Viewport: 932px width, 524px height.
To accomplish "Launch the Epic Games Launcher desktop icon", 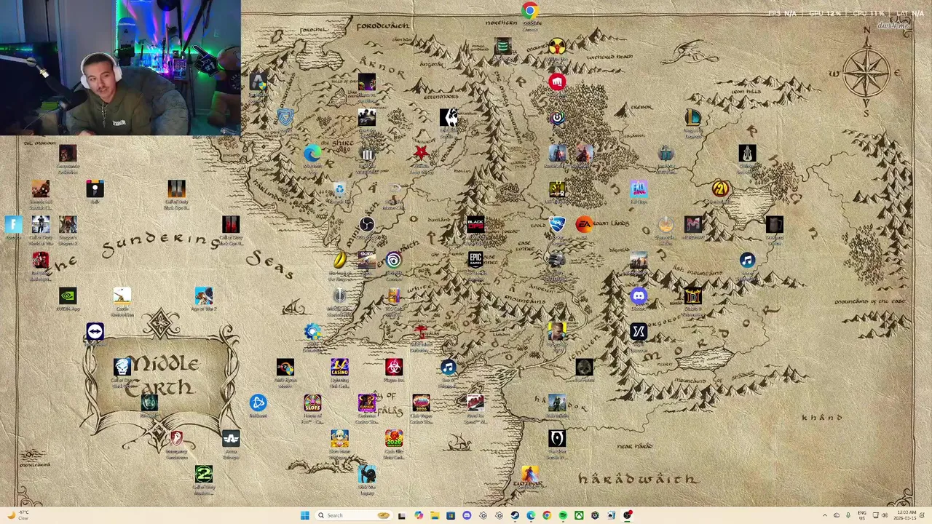I will coord(475,261).
